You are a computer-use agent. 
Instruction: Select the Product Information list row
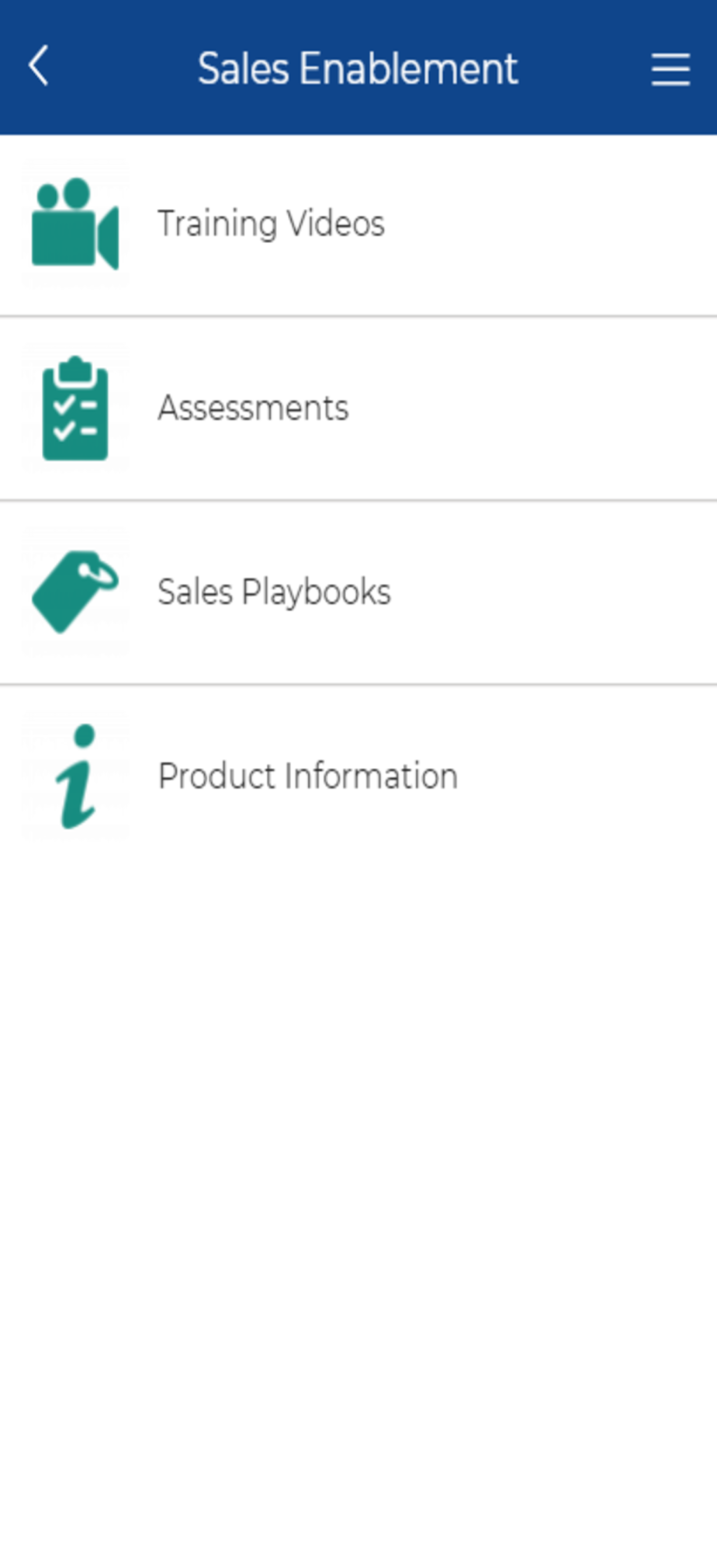click(x=358, y=776)
